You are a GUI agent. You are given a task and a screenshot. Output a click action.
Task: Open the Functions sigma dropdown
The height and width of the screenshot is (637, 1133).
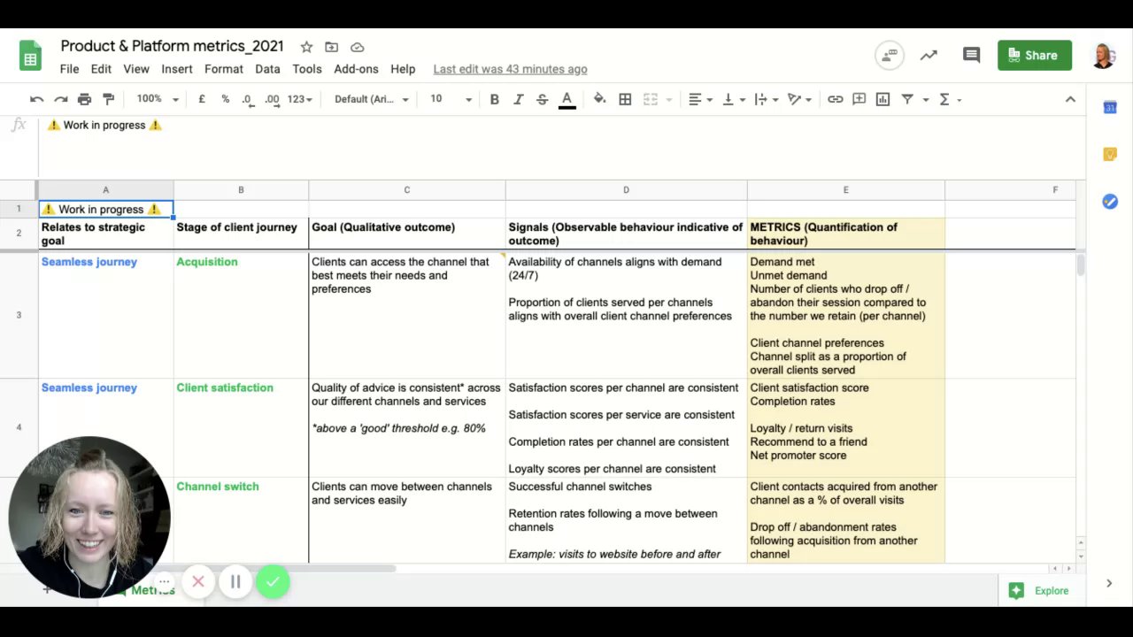(x=950, y=99)
